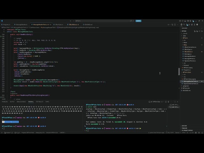Click the remote window icon in status bar

point(2,133)
